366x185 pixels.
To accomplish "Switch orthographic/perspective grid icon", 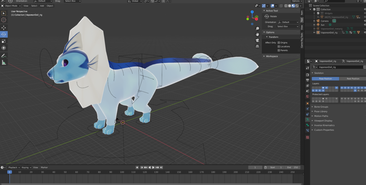I will pyautogui.click(x=257, y=46).
